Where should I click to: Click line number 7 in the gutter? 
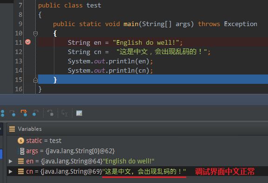point(20,5)
